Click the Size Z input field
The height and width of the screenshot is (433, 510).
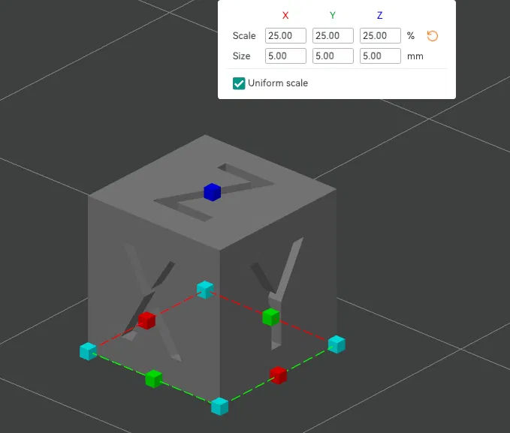pyautogui.click(x=380, y=56)
